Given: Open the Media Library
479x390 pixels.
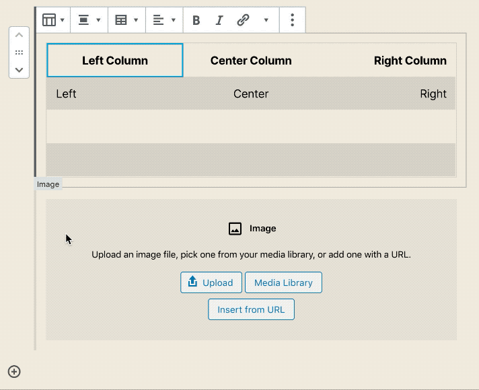Looking at the screenshot, I should click(x=283, y=282).
